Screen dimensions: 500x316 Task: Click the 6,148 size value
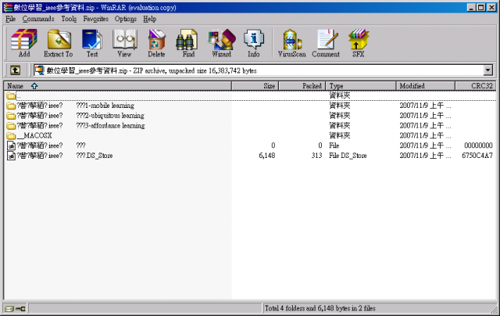click(x=267, y=156)
